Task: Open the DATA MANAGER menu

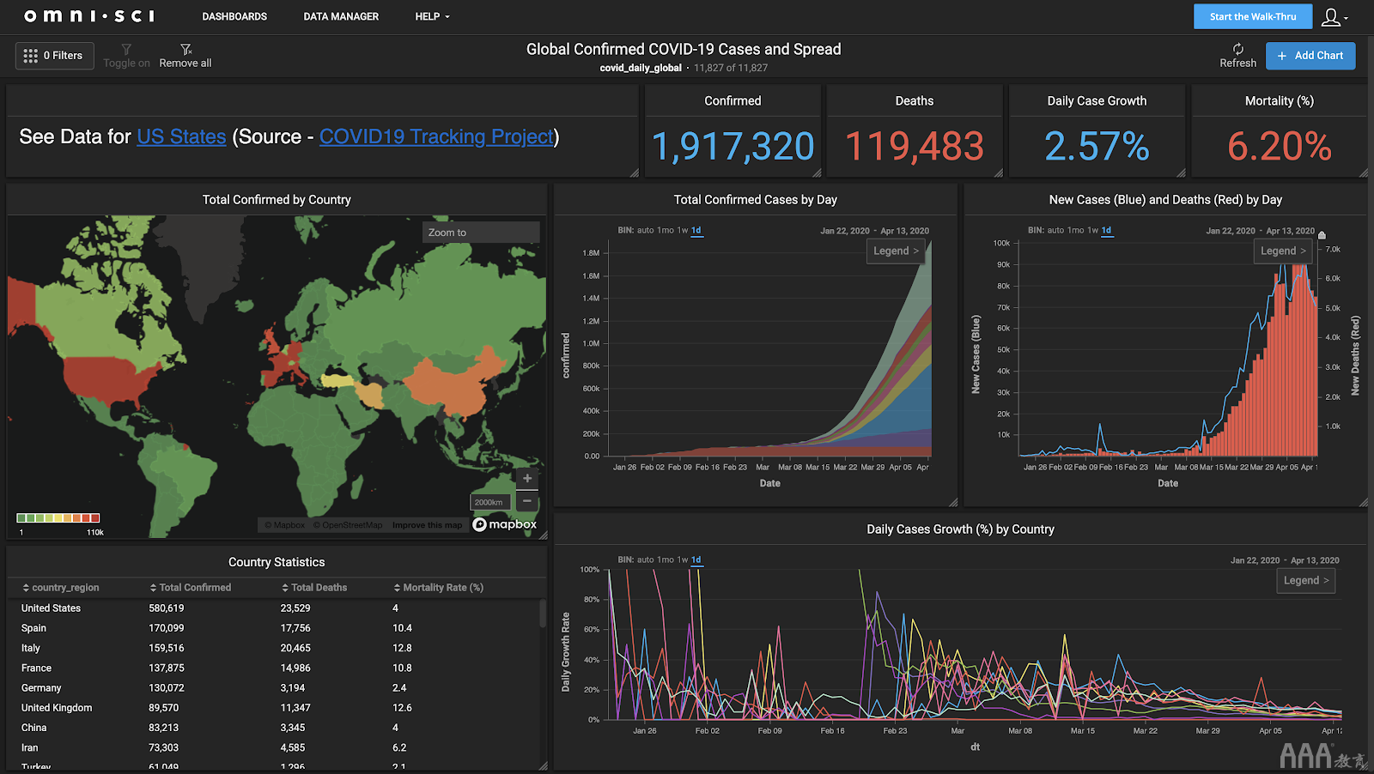Action: pos(341,16)
